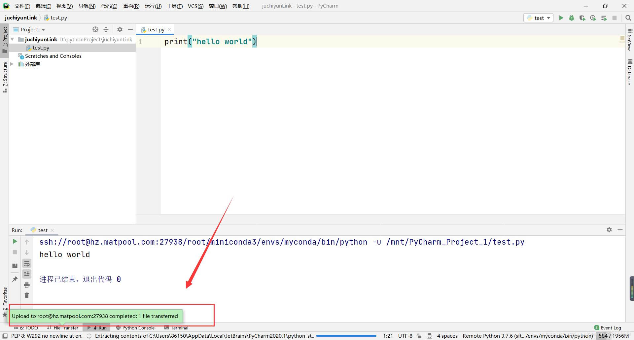Rerun test in the Run panel
This screenshot has width=634, height=340.
(15, 242)
